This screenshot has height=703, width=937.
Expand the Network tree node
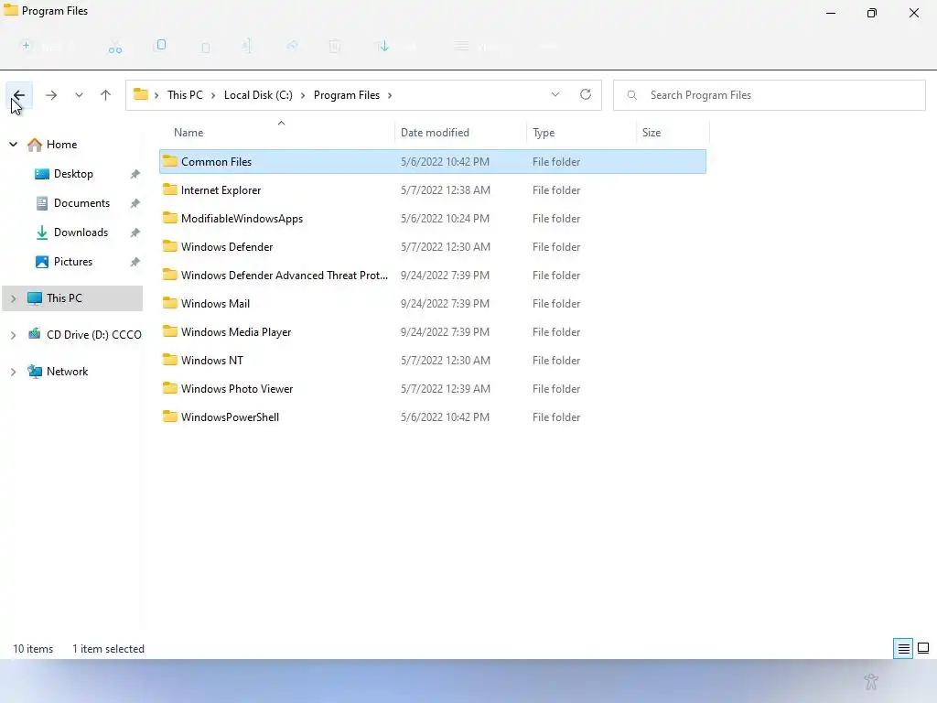(13, 372)
